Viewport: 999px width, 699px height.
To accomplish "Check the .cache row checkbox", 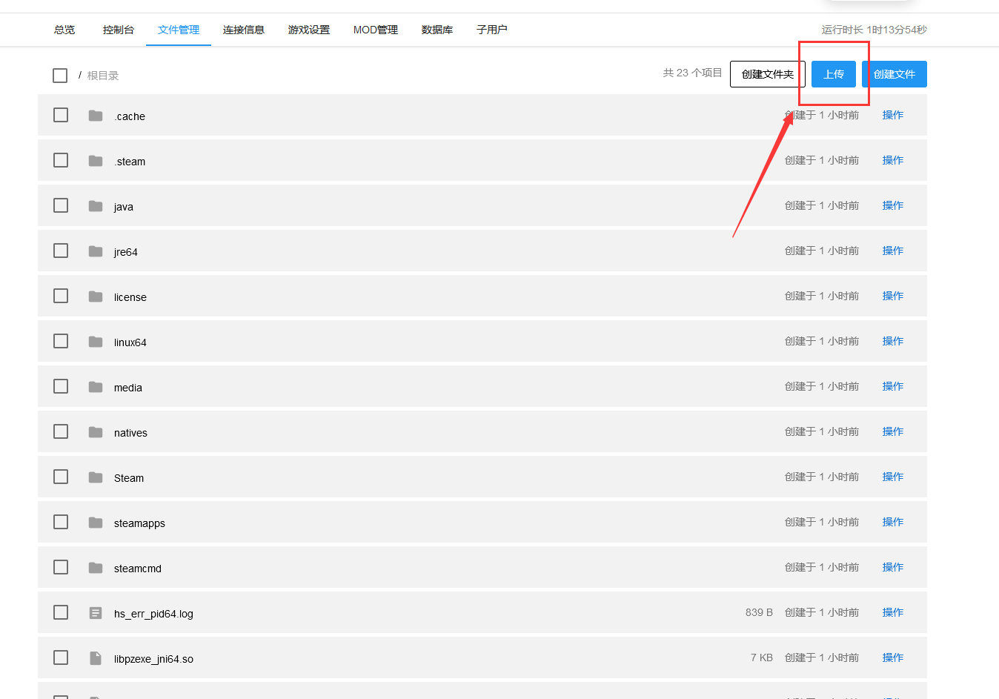I will pyautogui.click(x=61, y=115).
